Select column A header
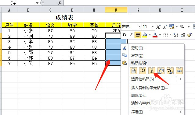Screen dimensions: 195x115 pos(9,10)
